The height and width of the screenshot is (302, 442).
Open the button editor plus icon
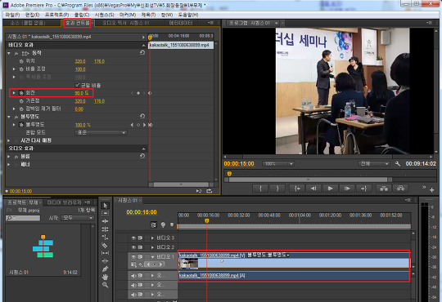point(431,190)
